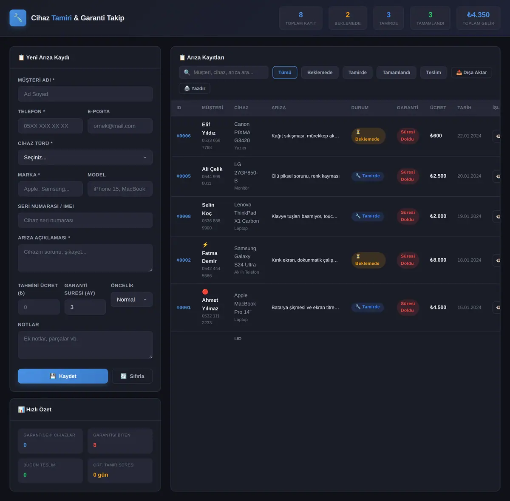Click the Model input field
The height and width of the screenshot is (501, 510).
120,189
